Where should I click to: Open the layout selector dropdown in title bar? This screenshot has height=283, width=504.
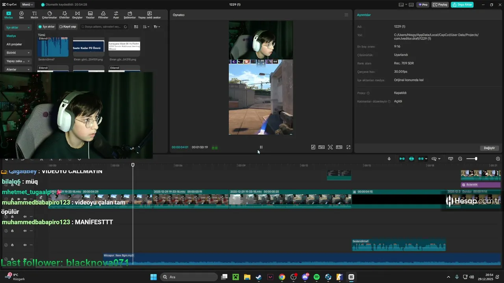click(403, 5)
